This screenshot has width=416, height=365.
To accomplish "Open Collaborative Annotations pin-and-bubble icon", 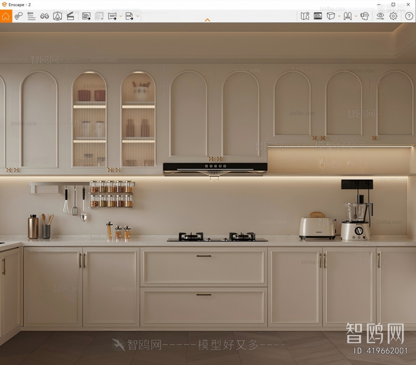I will point(18,16).
